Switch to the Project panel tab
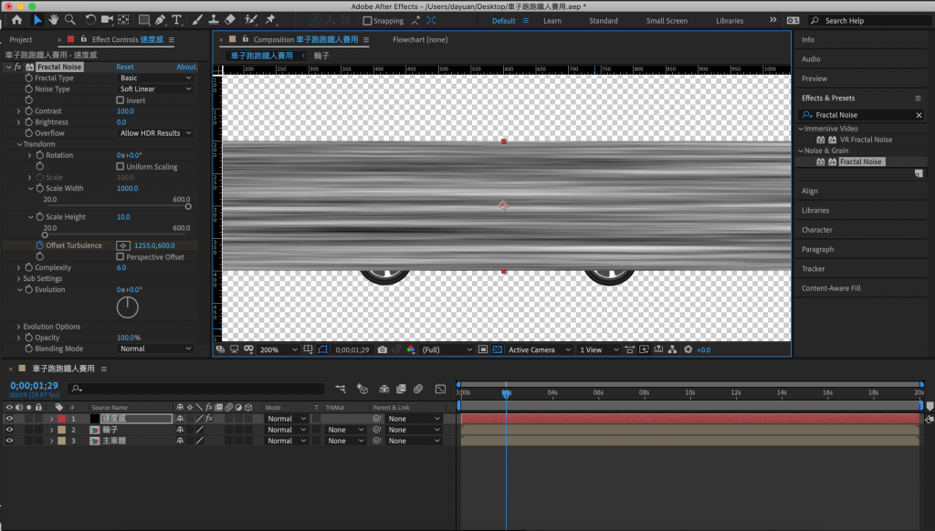Viewport: 935px width, 531px height. pyautogui.click(x=21, y=40)
